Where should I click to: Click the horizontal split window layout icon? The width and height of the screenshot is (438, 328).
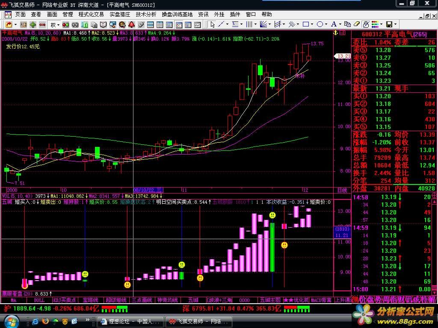coord(150,25)
